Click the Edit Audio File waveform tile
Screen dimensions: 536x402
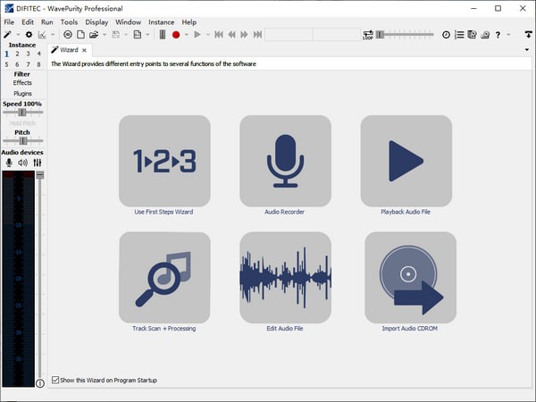tap(285, 277)
